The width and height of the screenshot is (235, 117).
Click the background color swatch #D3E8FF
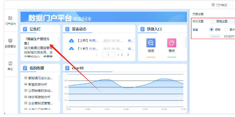[215, 36]
